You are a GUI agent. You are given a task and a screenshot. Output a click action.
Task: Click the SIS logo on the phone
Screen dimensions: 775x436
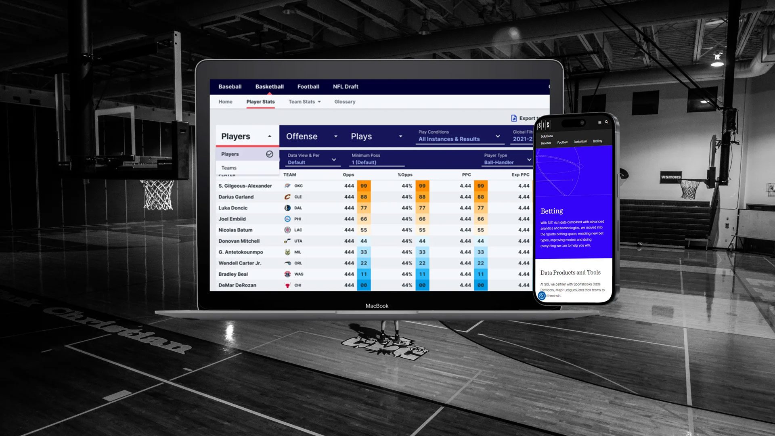544,125
